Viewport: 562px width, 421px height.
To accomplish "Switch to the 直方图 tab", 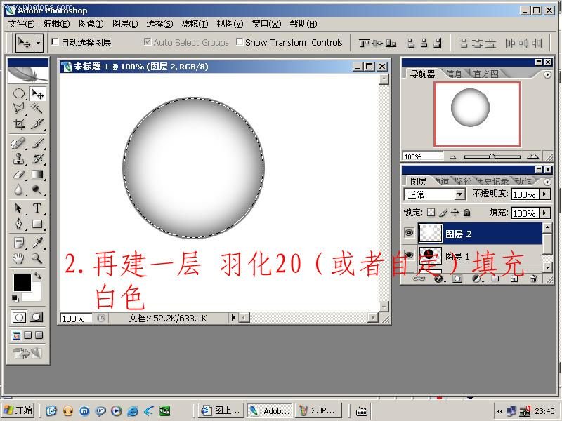I will (x=485, y=74).
